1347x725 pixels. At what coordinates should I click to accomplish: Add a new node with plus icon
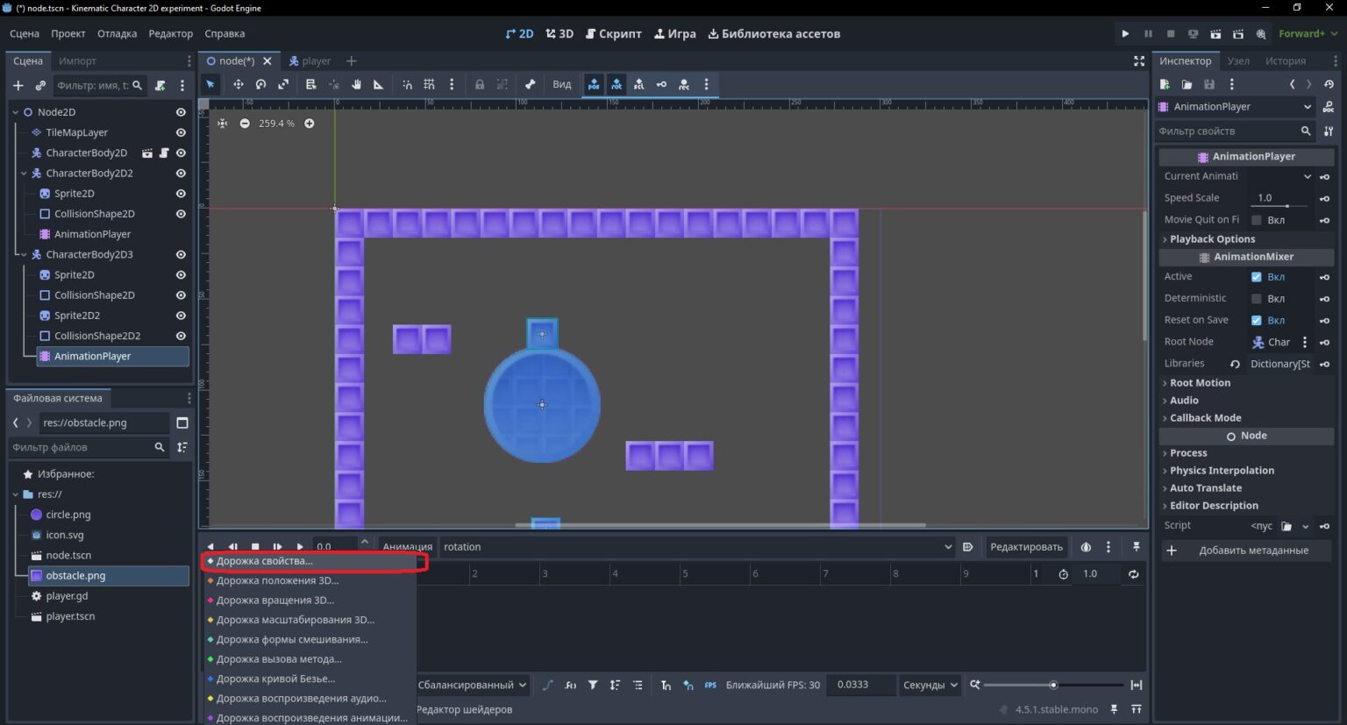pyautogui.click(x=18, y=85)
